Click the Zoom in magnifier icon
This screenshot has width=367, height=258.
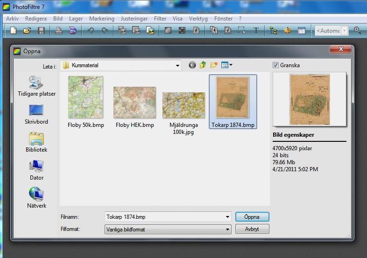[357, 30]
